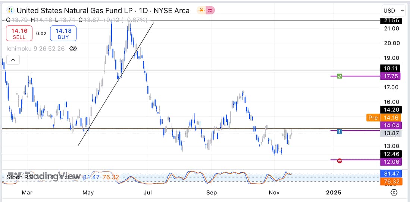Click the orange pre-market sun icon
Screen dimensions: 410x202
click(x=201, y=10)
